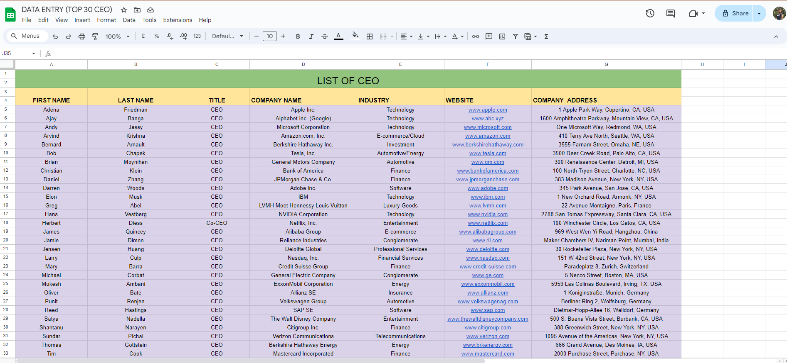Click the Share button
This screenshot has height=363, width=787.
(735, 13)
